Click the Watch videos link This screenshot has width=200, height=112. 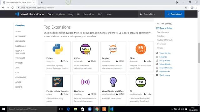165,75
